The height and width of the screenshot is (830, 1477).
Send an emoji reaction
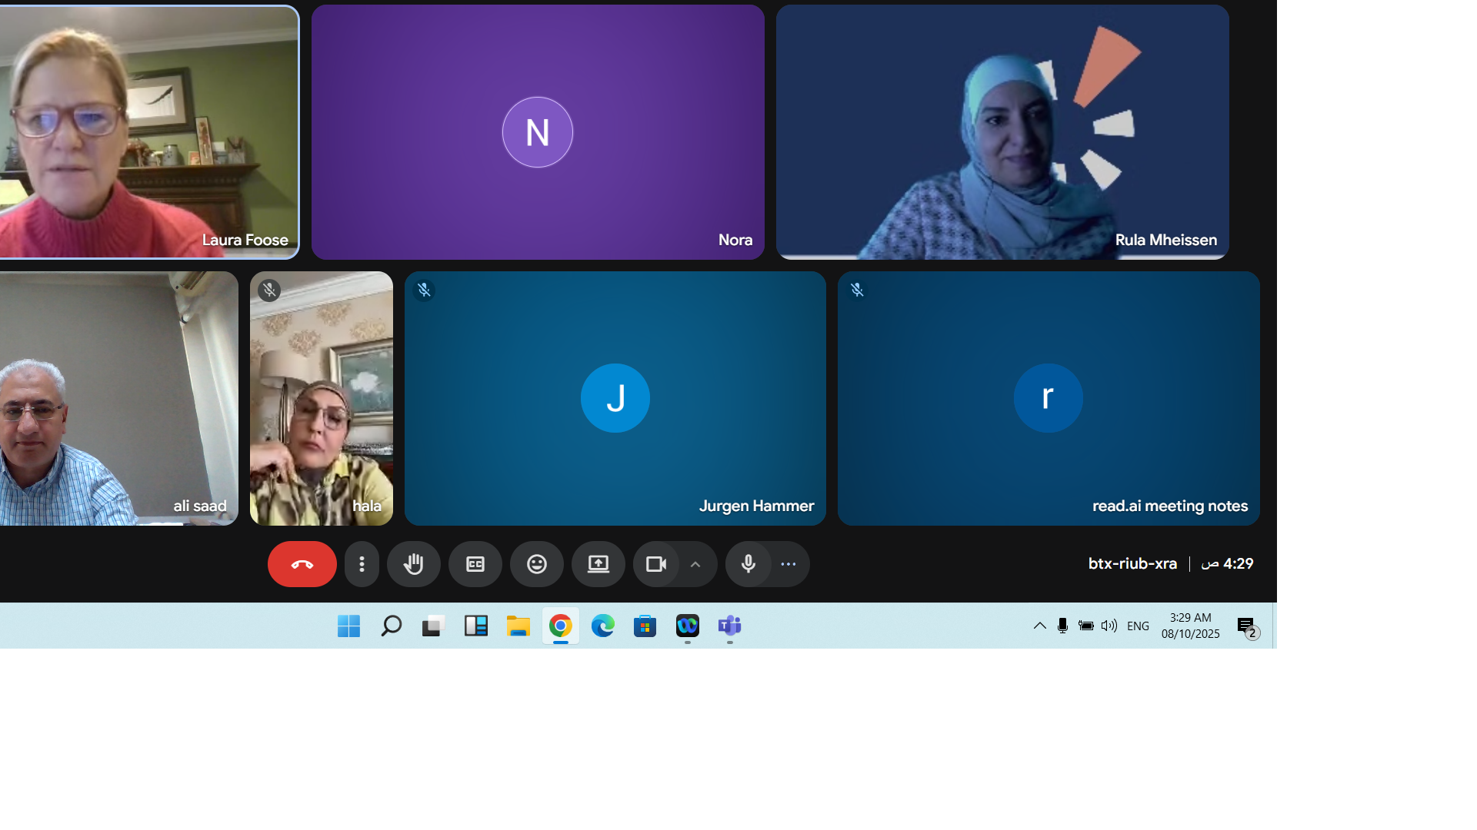click(x=537, y=564)
